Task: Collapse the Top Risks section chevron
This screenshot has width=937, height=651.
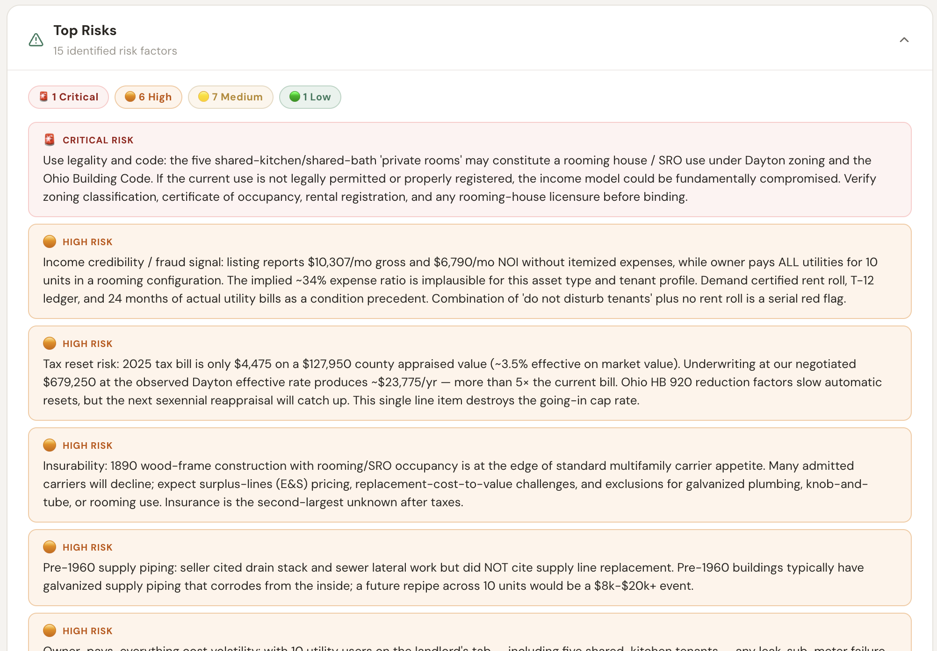Action: pos(904,40)
